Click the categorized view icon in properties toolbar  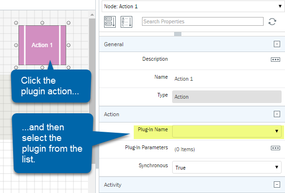110,22
